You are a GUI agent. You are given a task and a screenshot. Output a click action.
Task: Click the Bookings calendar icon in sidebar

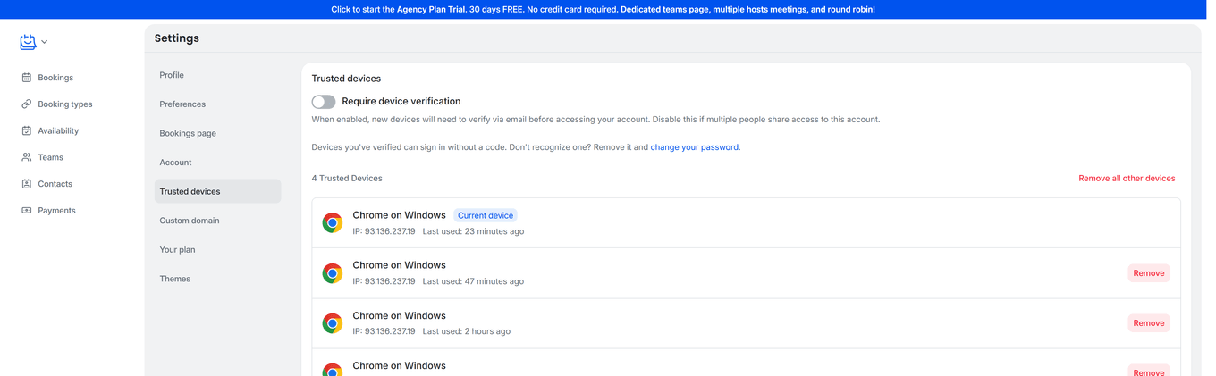pos(27,78)
